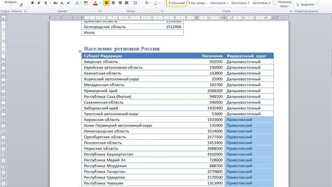Click the tab stop selector
This screenshot has width=332, height=187.
tap(4, 18)
